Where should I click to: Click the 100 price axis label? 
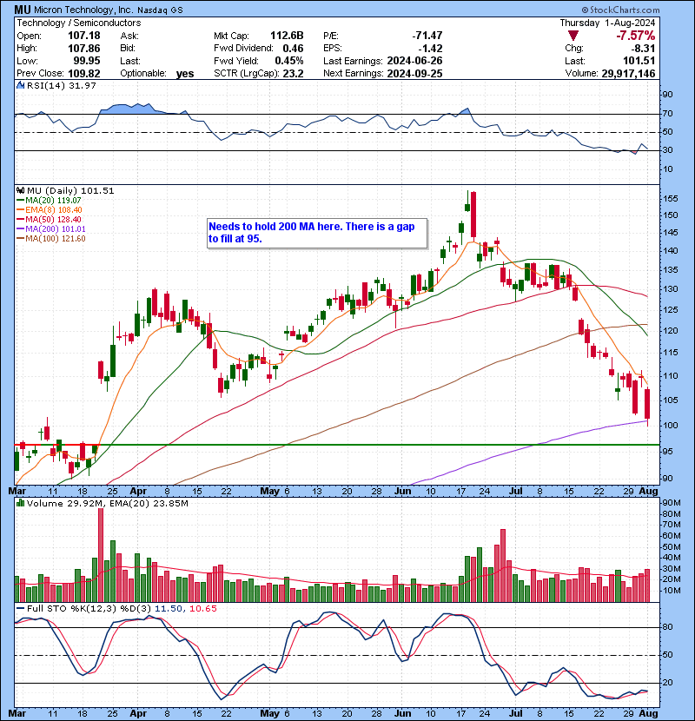(x=670, y=426)
